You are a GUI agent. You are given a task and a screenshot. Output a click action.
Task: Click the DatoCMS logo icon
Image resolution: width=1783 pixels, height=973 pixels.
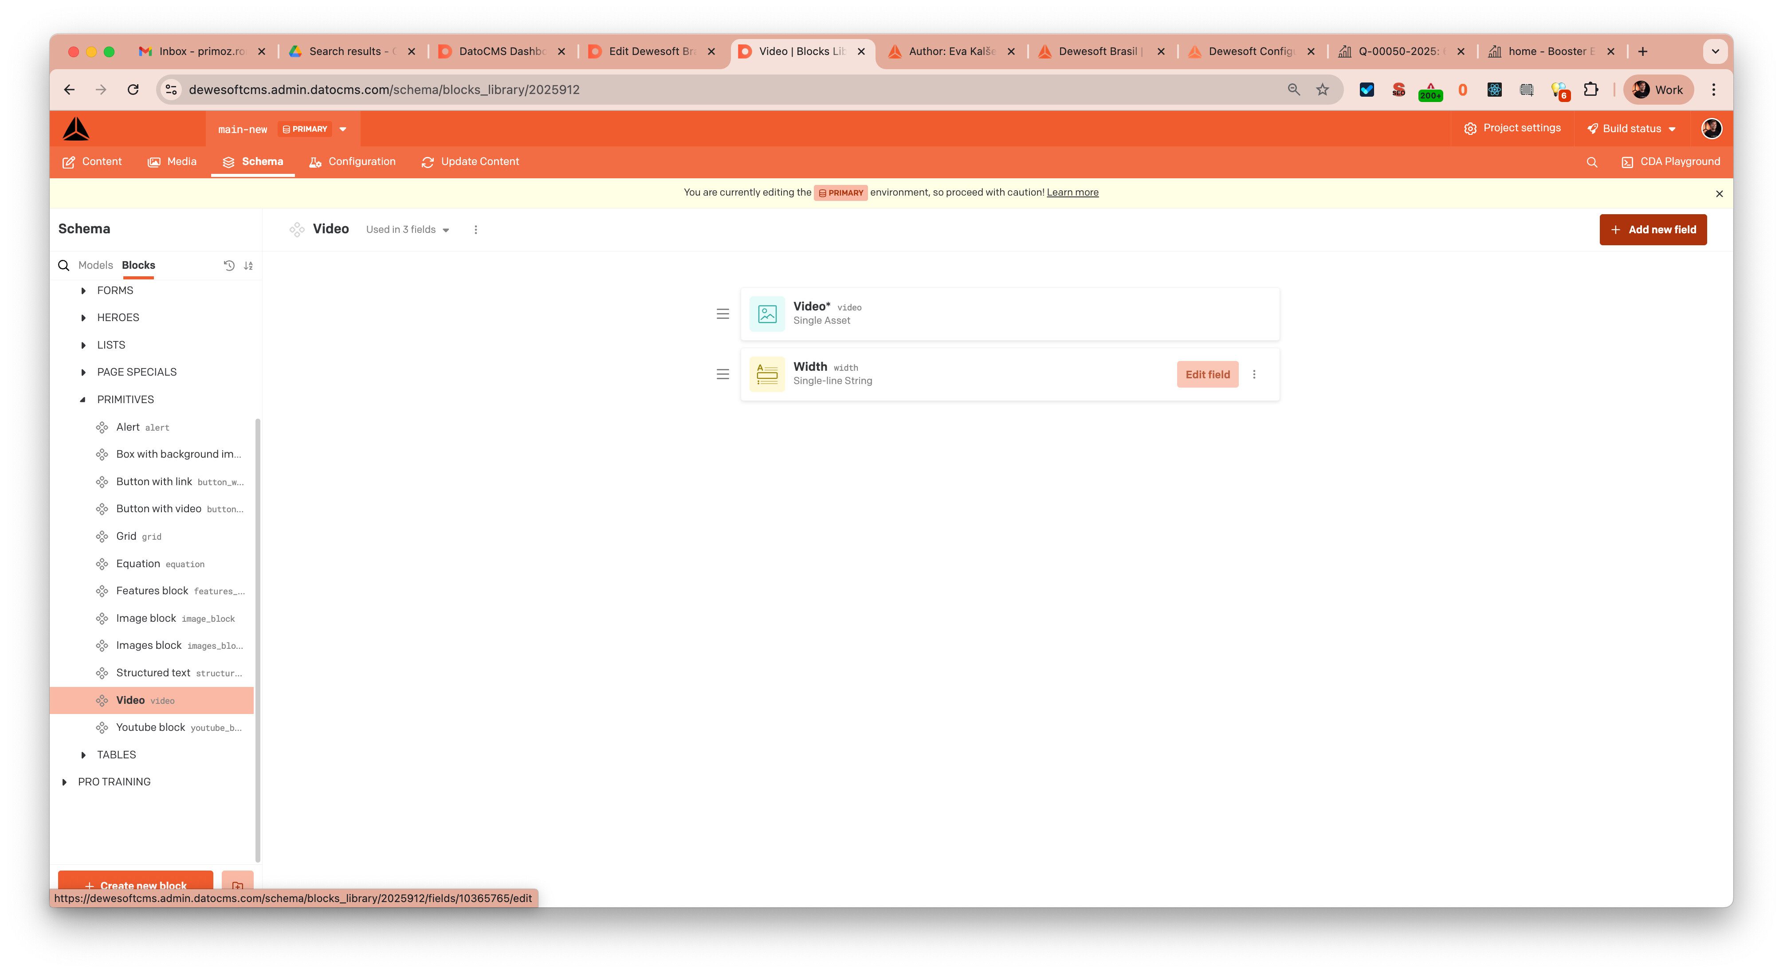(76, 129)
